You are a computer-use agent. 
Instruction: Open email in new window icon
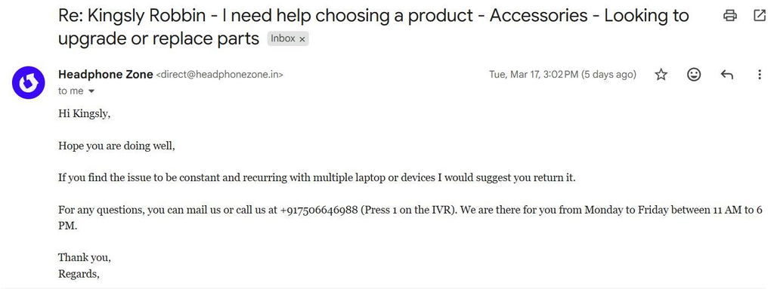pyautogui.click(x=760, y=16)
